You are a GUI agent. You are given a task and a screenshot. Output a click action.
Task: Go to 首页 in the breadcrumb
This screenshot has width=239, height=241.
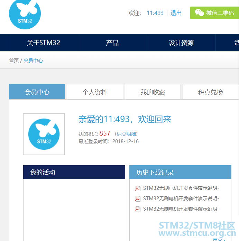pyautogui.click(x=14, y=61)
